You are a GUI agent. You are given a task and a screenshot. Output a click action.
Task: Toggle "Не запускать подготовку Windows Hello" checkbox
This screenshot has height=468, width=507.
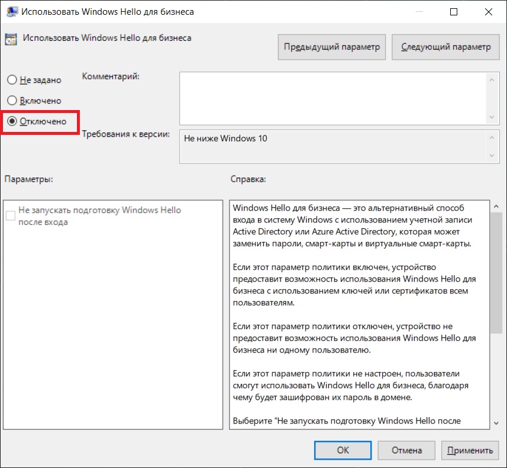click(11, 215)
